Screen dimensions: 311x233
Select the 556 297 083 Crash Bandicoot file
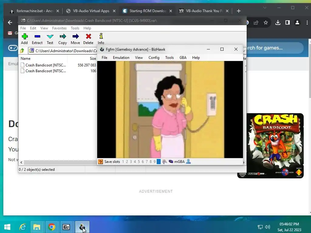coord(58,65)
